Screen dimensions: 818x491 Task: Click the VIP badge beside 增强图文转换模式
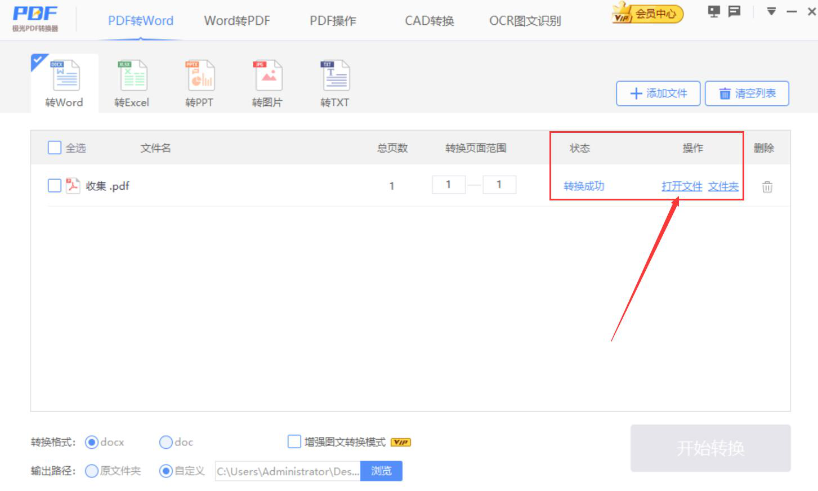pos(401,442)
